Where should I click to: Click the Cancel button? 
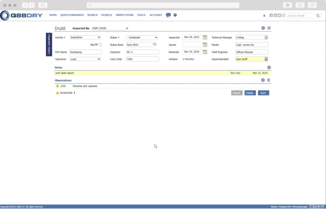point(237,93)
